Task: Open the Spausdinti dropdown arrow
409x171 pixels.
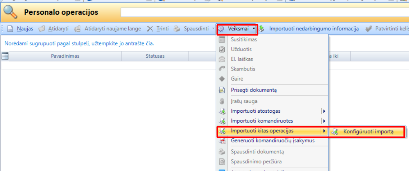Action: [213, 29]
